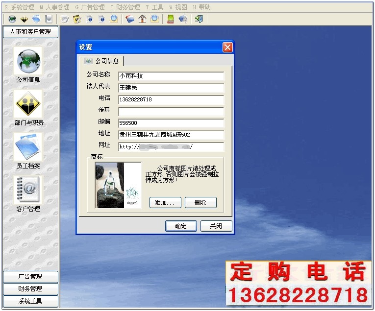Click the green book toolbar icon
Image resolution: width=375 pixels, height=311 pixels.
point(170,19)
